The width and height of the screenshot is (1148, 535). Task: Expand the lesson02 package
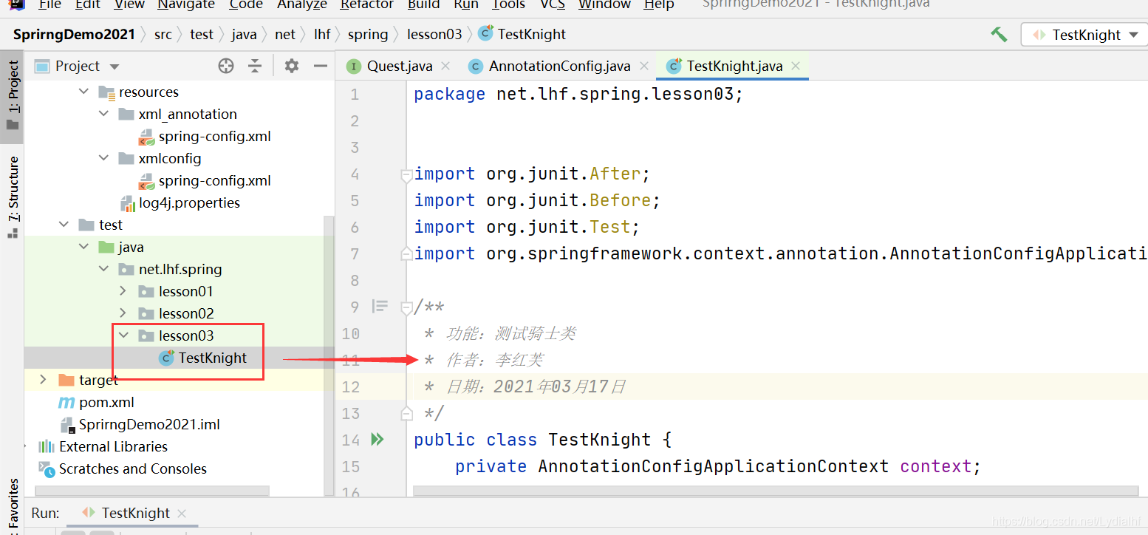click(x=123, y=314)
